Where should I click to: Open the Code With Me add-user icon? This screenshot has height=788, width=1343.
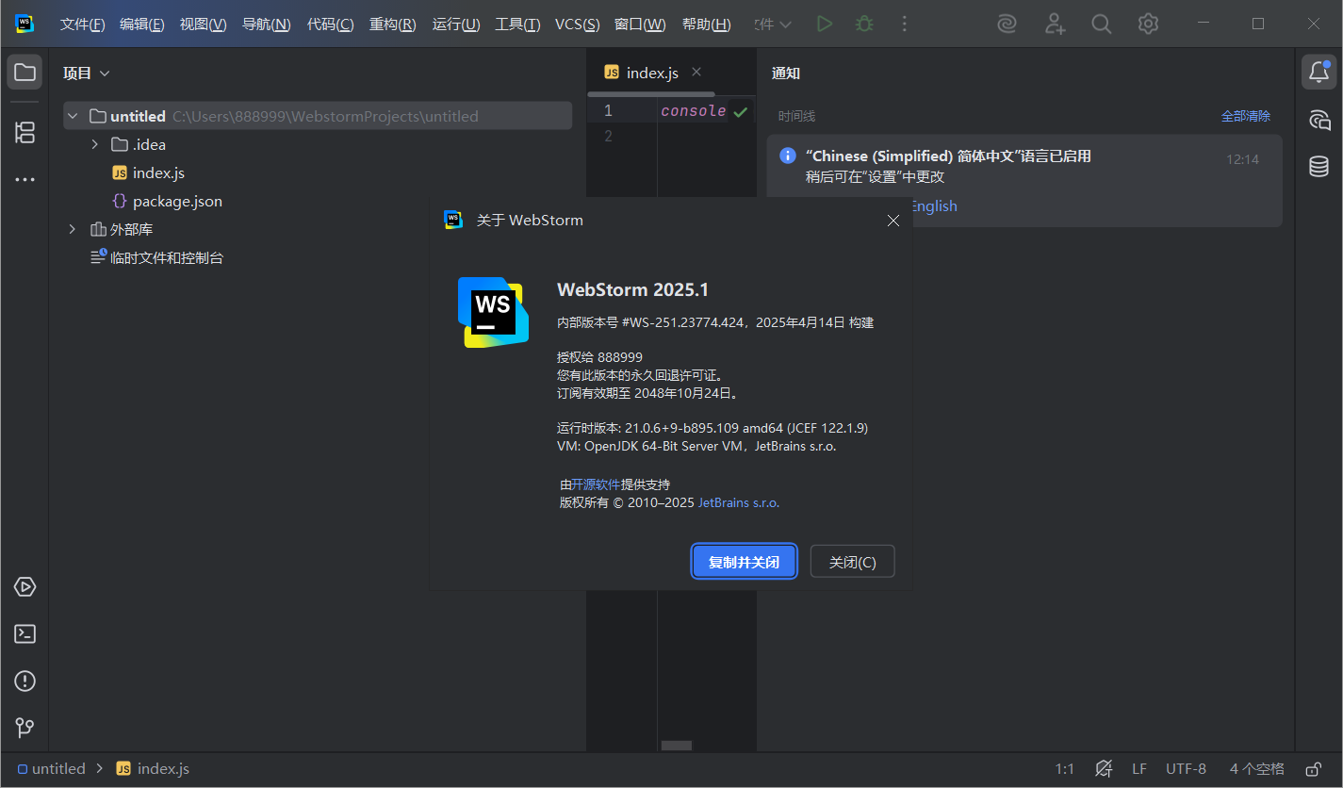(1055, 24)
